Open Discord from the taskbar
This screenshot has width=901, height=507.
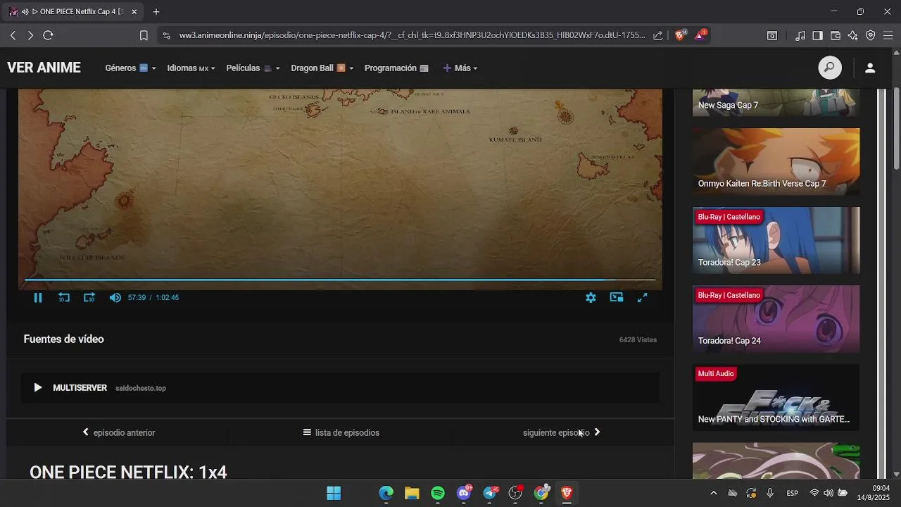click(x=464, y=493)
